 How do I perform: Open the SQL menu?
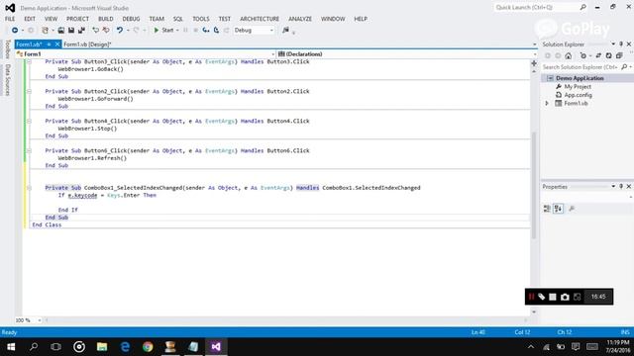pyautogui.click(x=178, y=19)
